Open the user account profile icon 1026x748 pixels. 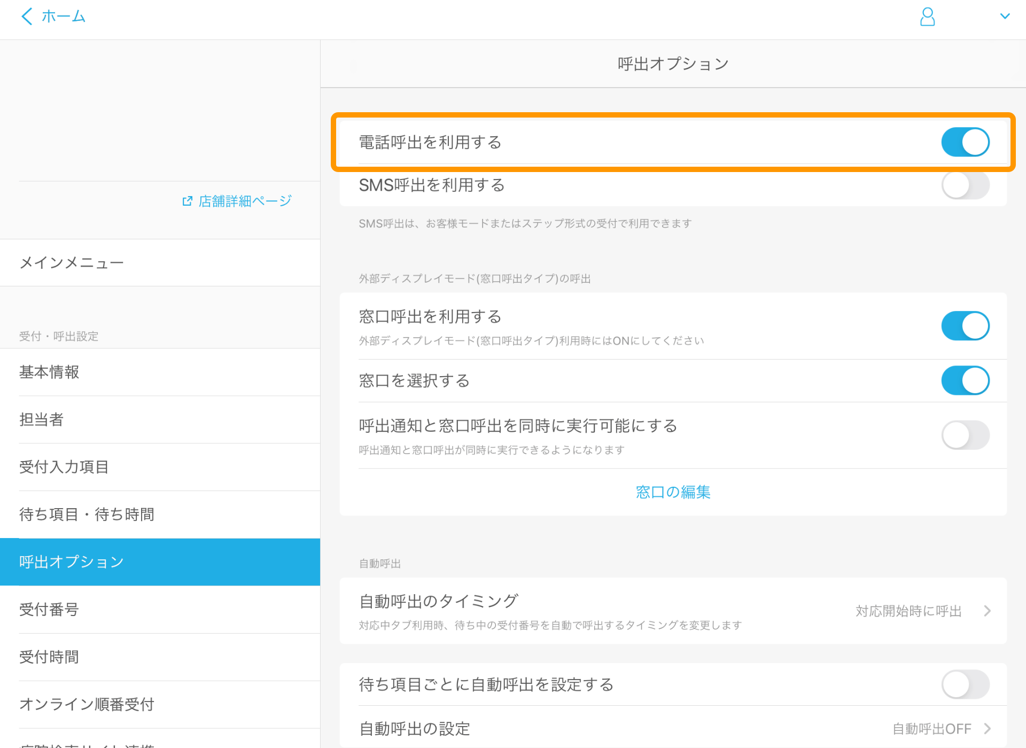point(927,17)
